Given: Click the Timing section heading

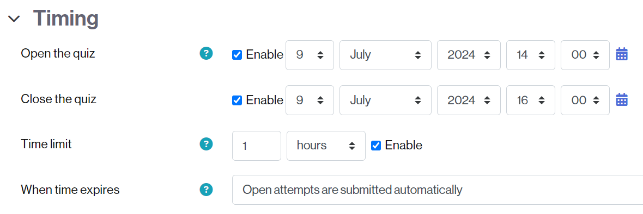Looking at the screenshot, I should pos(65,18).
